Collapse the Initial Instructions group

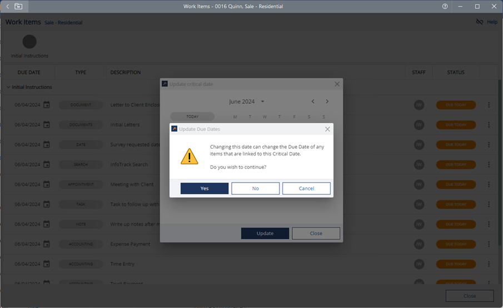(x=8, y=88)
